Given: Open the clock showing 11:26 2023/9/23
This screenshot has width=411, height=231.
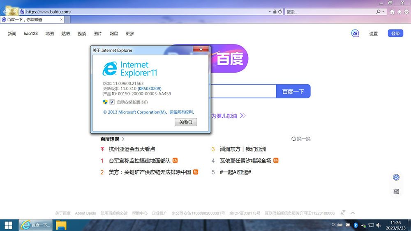Looking at the screenshot, I should point(395,225).
